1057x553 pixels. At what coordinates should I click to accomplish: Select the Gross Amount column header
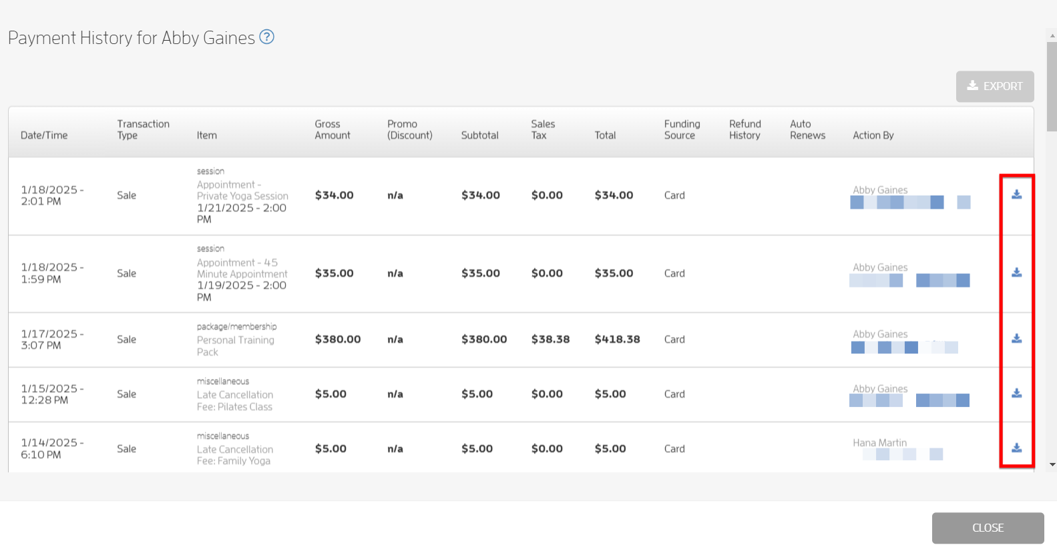point(332,129)
